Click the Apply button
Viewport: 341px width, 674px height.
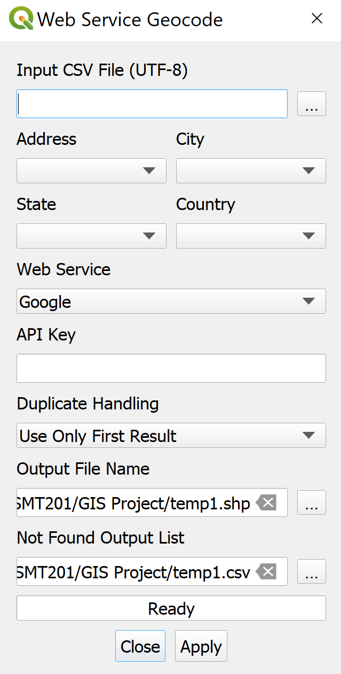[x=201, y=647]
